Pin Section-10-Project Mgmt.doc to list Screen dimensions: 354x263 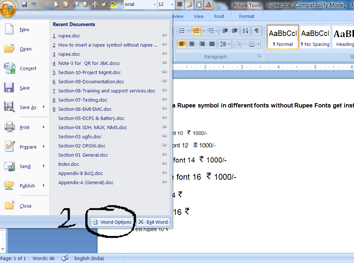pos(164,72)
